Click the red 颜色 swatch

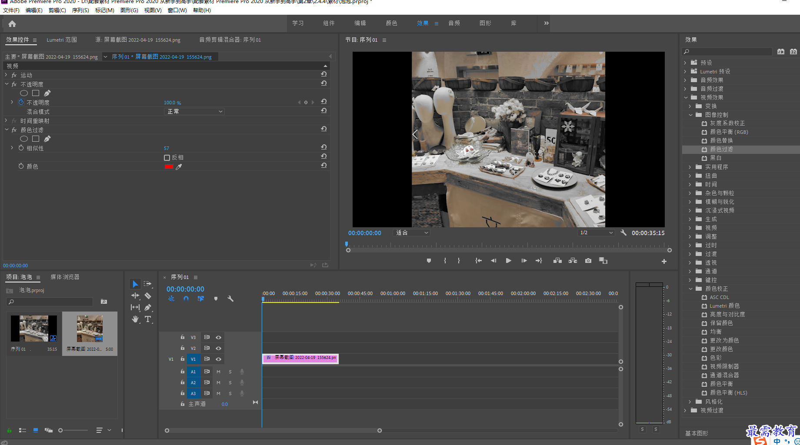169,167
